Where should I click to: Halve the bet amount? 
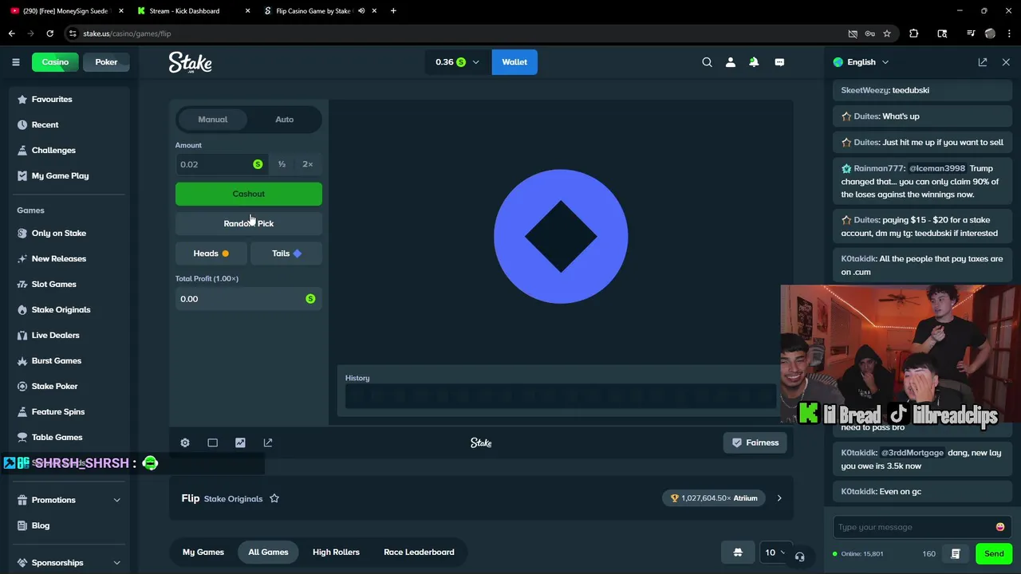click(x=282, y=164)
